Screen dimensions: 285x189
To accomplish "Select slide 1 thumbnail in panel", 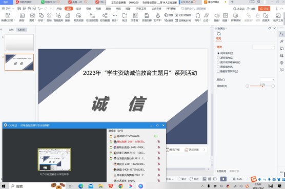I will coord(19,43).
